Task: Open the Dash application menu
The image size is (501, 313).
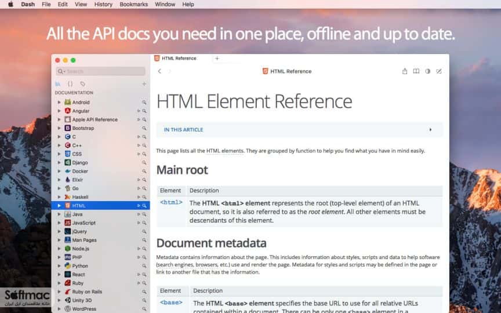Action: [x=28, y=4]
